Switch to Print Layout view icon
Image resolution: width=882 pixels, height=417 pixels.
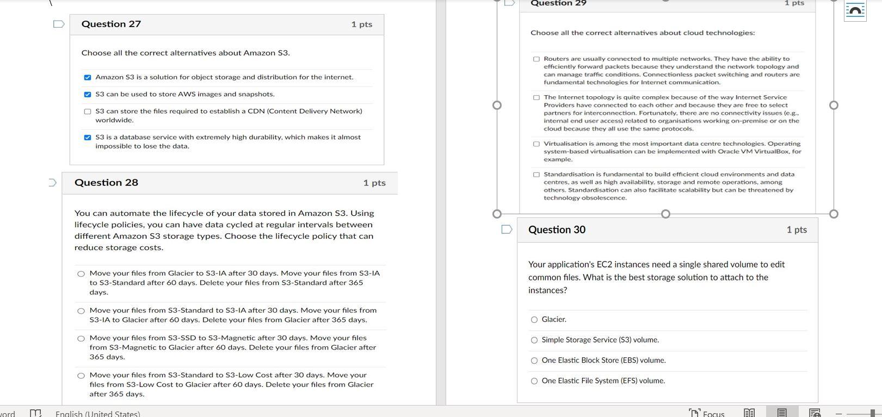(782, 413)
